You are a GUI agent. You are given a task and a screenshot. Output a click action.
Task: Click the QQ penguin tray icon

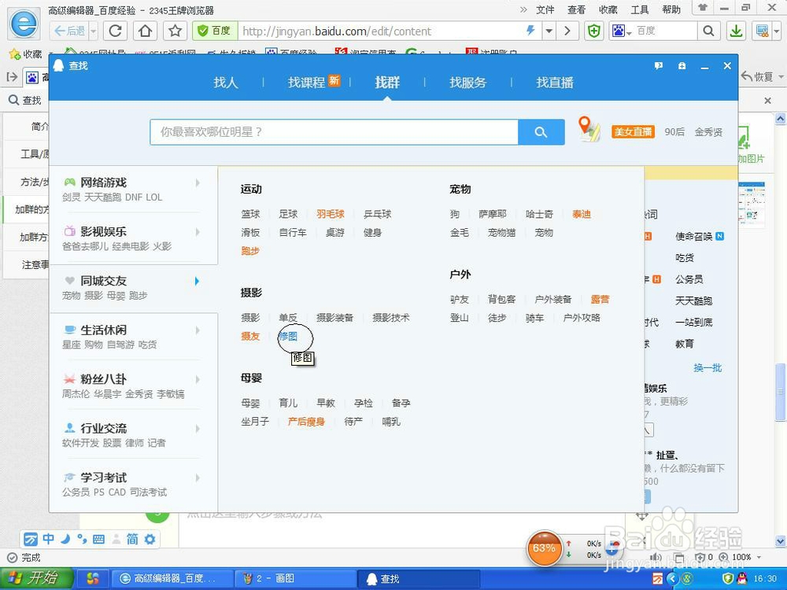pos(742,578)
